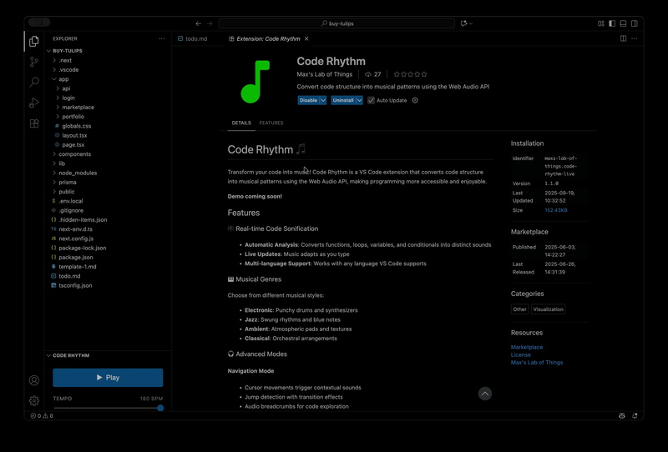Click the Max's Lab of Things publisher name
Viewport: 668px width, 452px height.
point(325,74)
